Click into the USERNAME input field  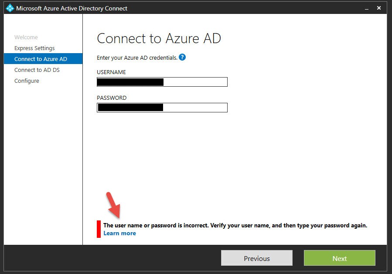pos(194,82)
